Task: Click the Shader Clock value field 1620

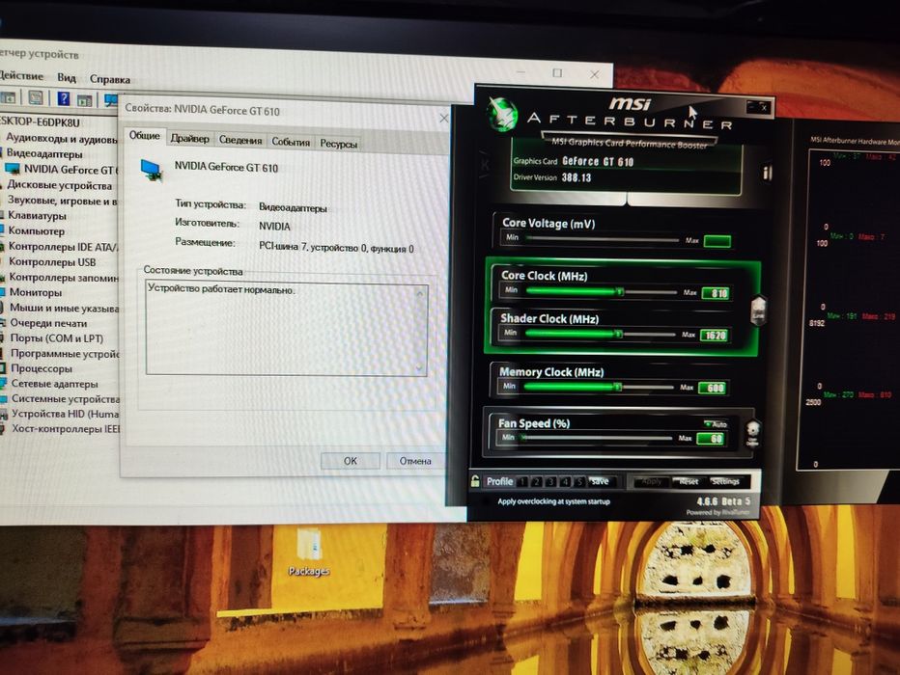Action: (x=715, y=336)
